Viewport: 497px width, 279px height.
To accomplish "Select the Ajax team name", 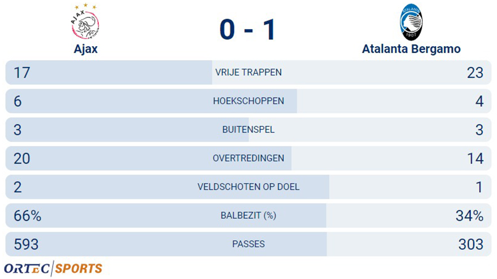I will tap(86, 49).
